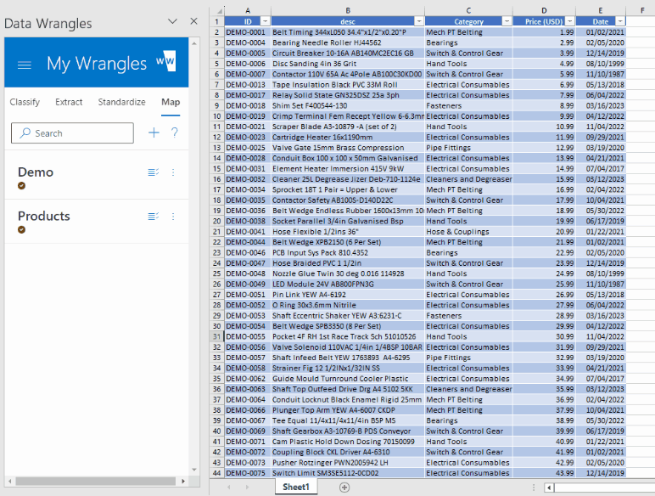Screen dimensions: 655x496
Task: Open the desc column filter dropdown
Action: (419, 21)
